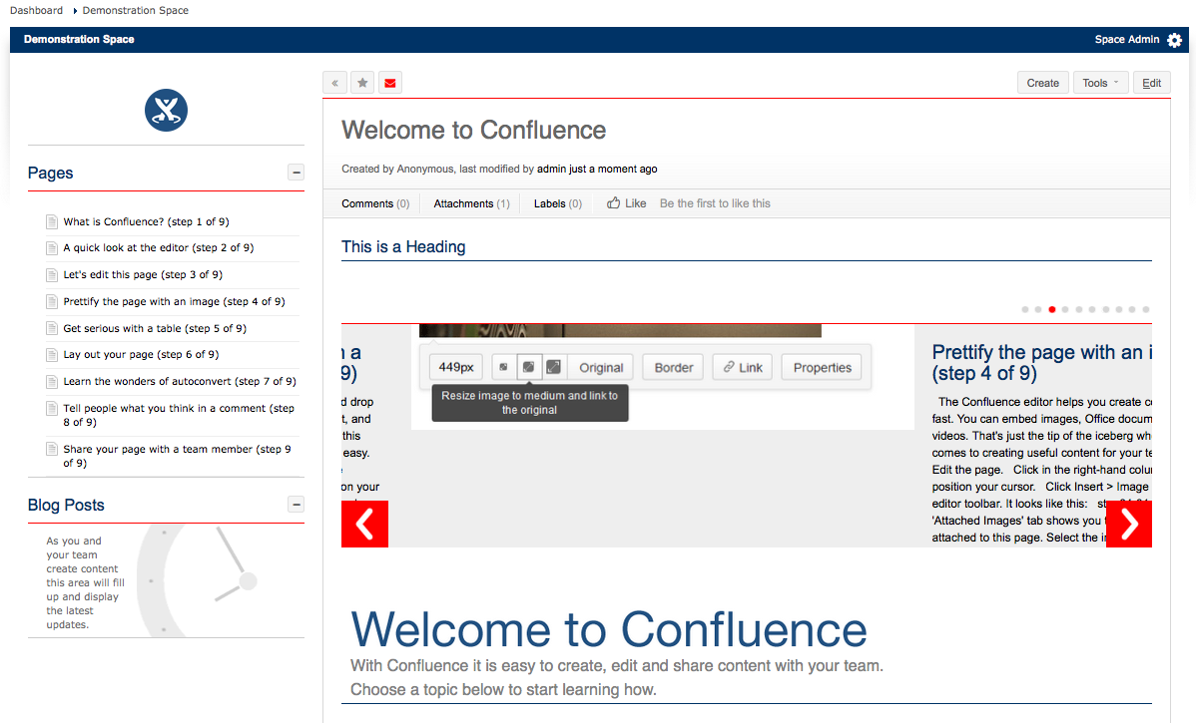1196x723 pixels.
Task: Select the collapse sidebar double-chevron icon
Action: pyautogui.click(x=334, y=82)
